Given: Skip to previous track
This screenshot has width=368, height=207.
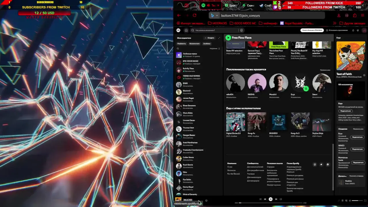Looking at the screenshot, I should (265, 199).
